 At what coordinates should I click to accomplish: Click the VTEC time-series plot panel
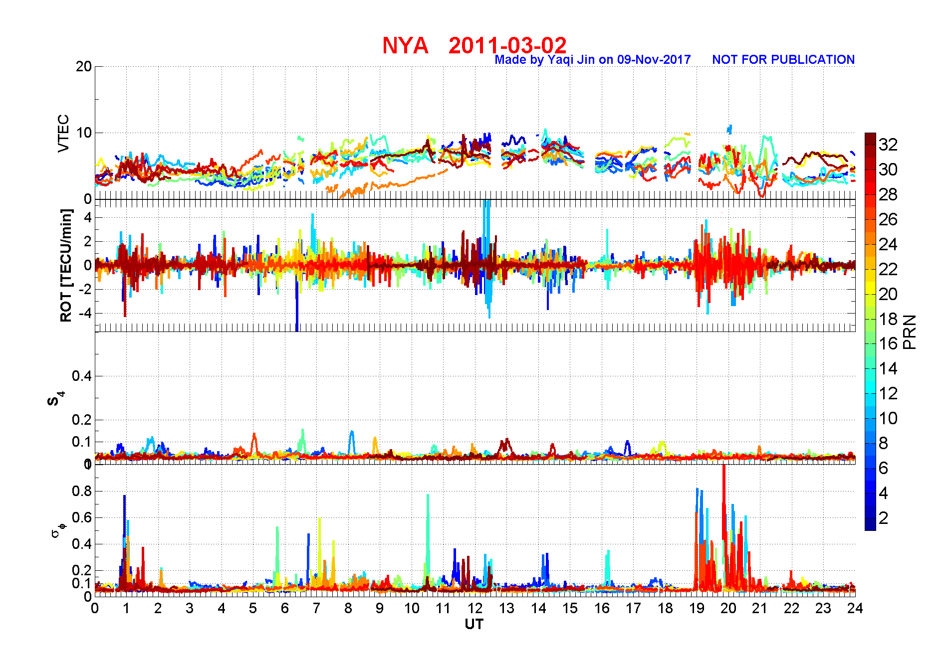(475, 133)
